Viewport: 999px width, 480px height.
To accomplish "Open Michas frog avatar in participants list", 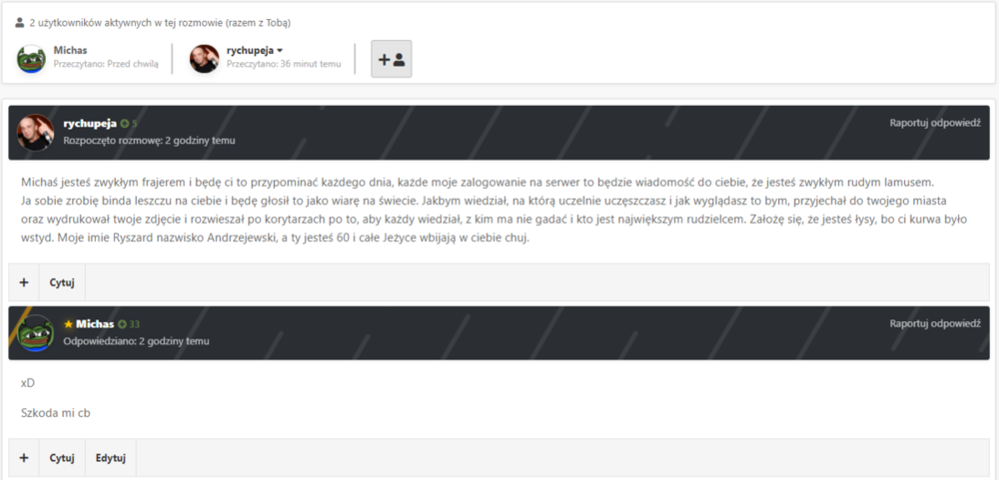I will coord(31,59).
